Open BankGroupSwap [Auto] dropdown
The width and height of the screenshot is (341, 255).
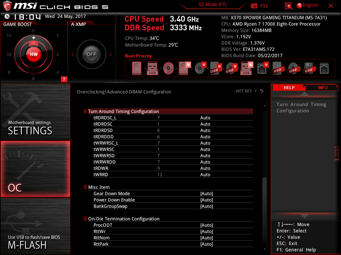click(x=207, y=206)
